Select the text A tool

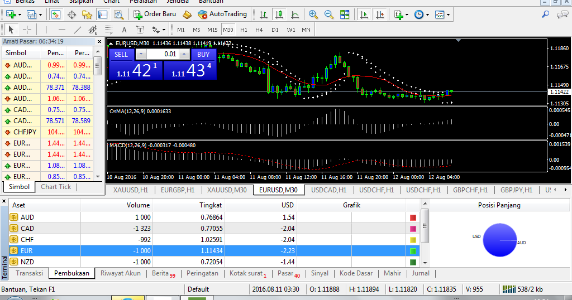point(125,30)
